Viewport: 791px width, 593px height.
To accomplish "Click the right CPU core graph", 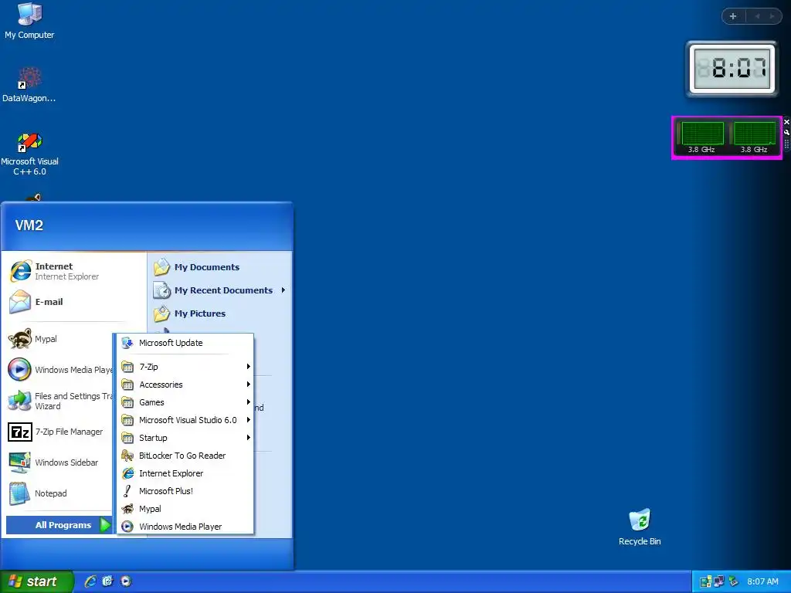I will pyautogui.click(x=754, y=134).
